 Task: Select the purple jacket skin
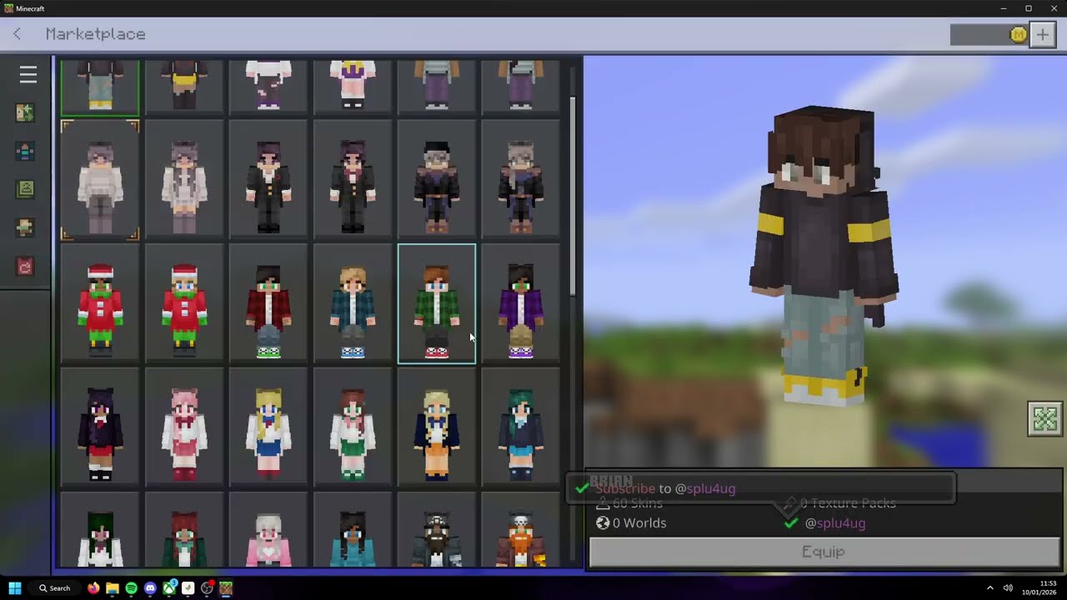[521, 304]
